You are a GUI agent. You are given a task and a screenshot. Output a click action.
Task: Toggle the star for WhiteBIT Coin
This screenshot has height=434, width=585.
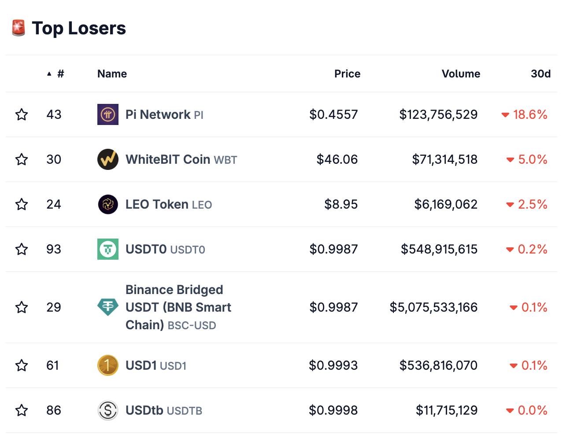coord(22,159)
